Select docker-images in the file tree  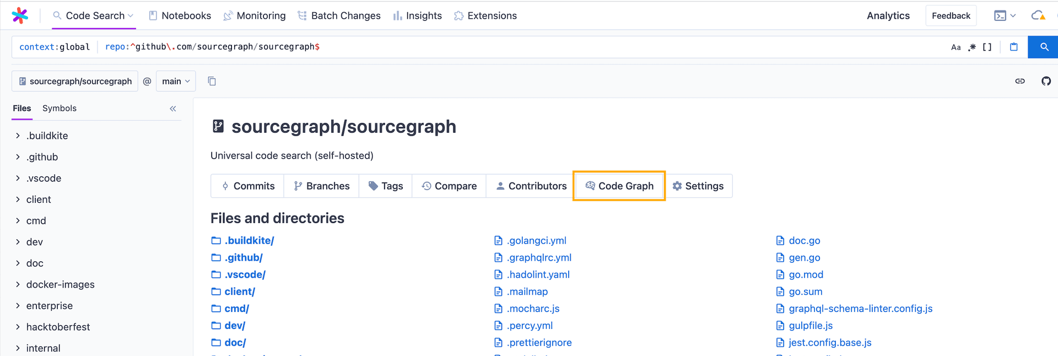tap(60, 284)
